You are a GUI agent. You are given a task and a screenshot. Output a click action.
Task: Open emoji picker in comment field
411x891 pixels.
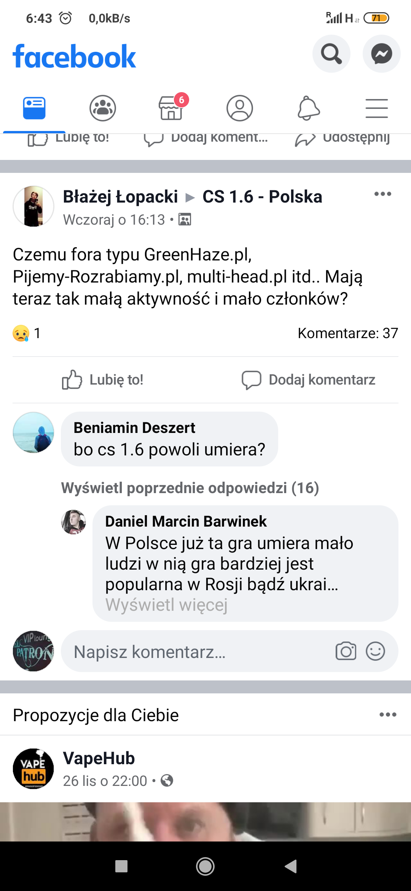pyautogui.click(x=375, y=651)
